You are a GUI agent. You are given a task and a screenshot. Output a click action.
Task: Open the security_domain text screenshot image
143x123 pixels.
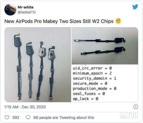[105, 83]
